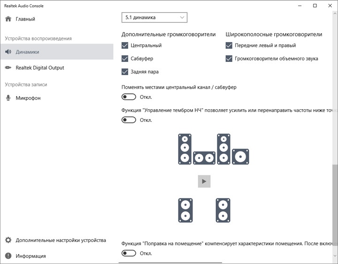Uncheck the Сабвуфер checkbox
This screenshot has width=338, height=264.
pyautogui.click(x=125, y=59)
